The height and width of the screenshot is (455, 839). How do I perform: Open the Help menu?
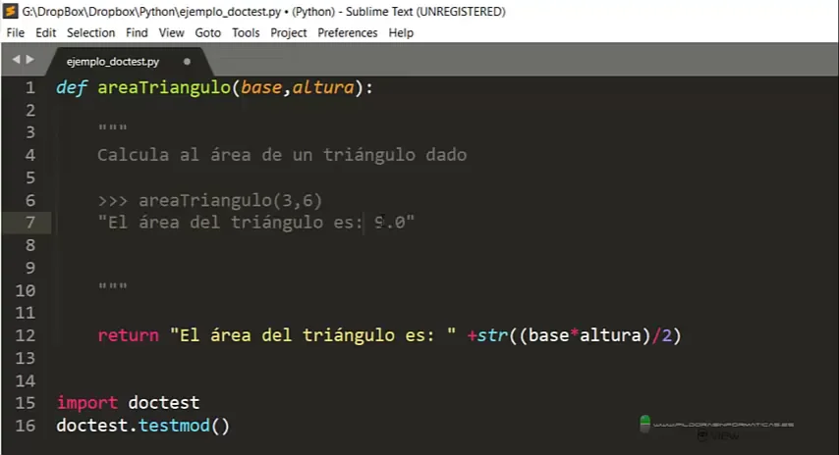click(401, 32)
